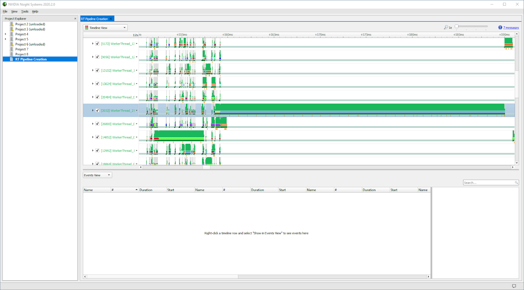The image size is (524, 290).
Task: Click the Project 3 (unloaded) file icon
Action: click(x=12, y=29)
